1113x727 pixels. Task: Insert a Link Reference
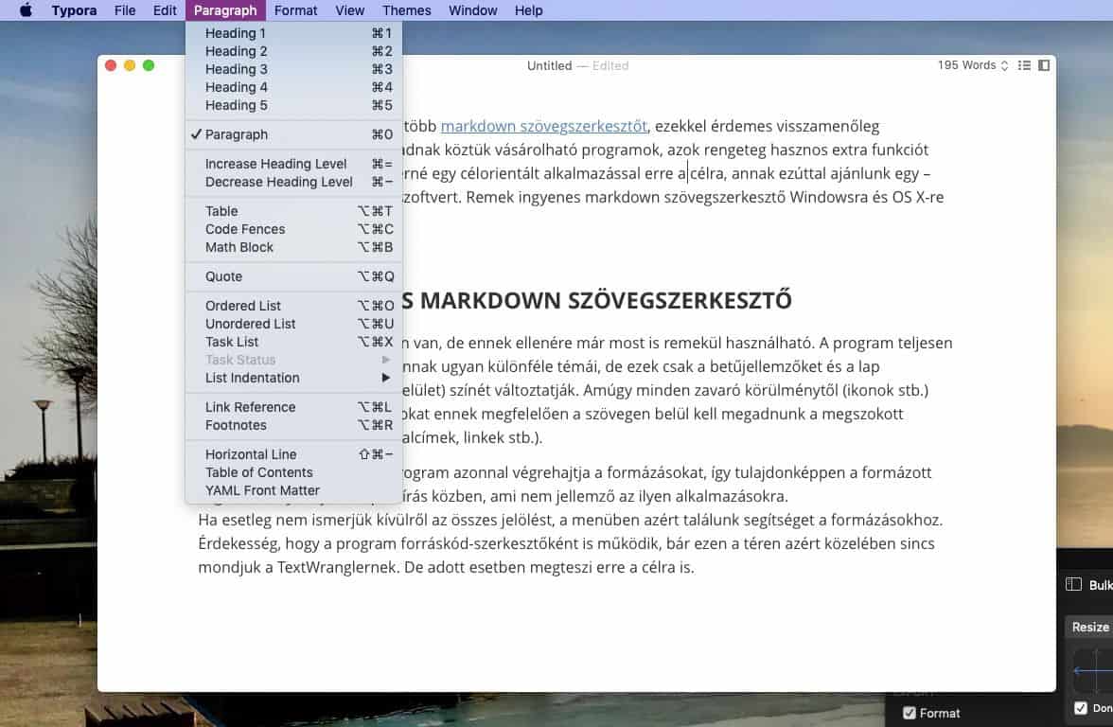pos(293,407)
